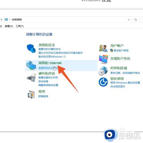The height and width of the screenshot is (143, 143).
Task: Open the 时钟和区域 heading link
Action: 119,68
